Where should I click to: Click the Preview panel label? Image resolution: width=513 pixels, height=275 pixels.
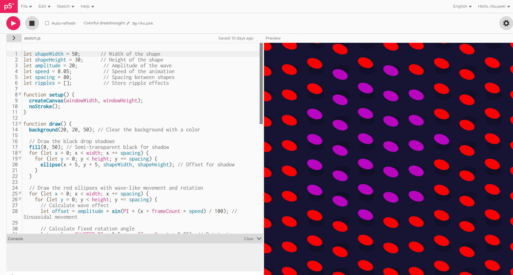pyautogui.click(x=273, y=38)
